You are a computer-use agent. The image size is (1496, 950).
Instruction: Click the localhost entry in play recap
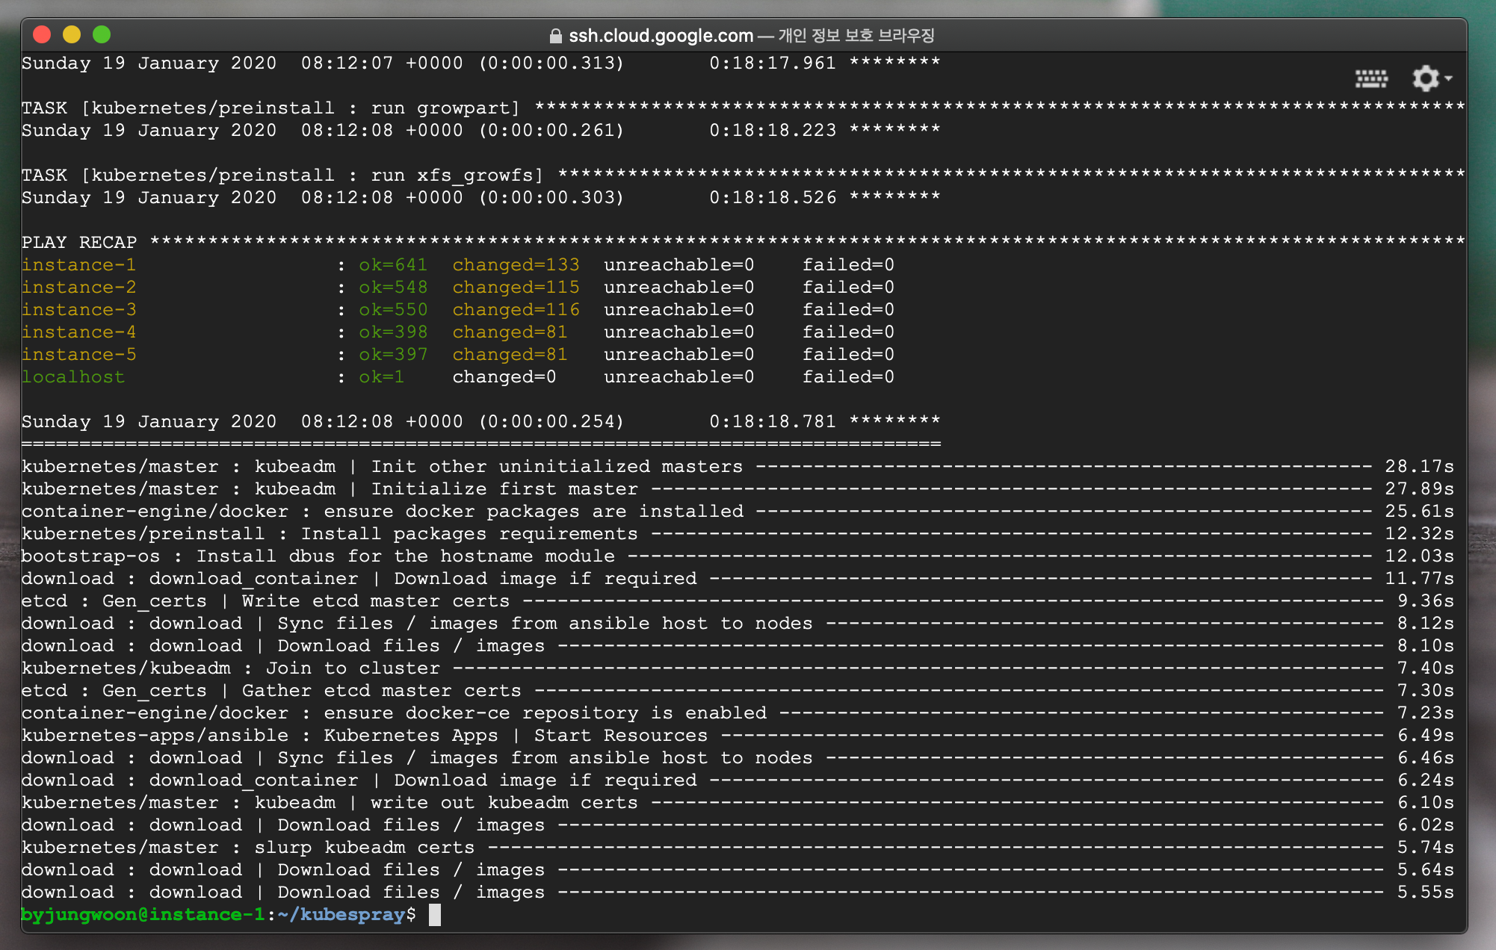click(72, 377)
